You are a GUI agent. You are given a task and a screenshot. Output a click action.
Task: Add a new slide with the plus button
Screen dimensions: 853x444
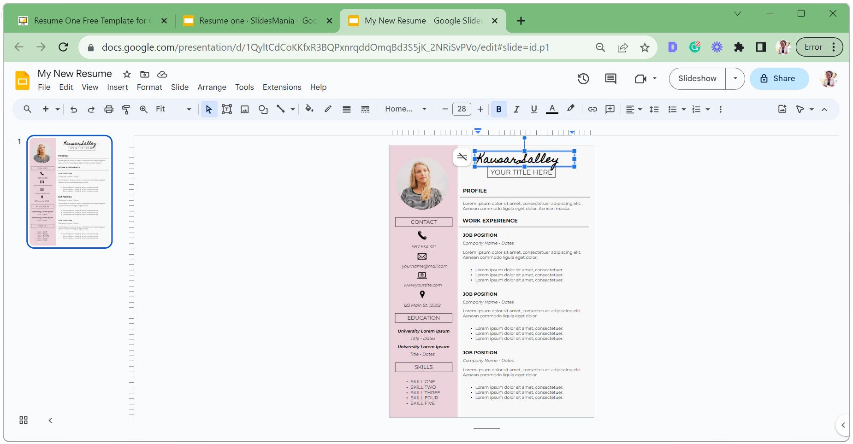tap(46, 109)
